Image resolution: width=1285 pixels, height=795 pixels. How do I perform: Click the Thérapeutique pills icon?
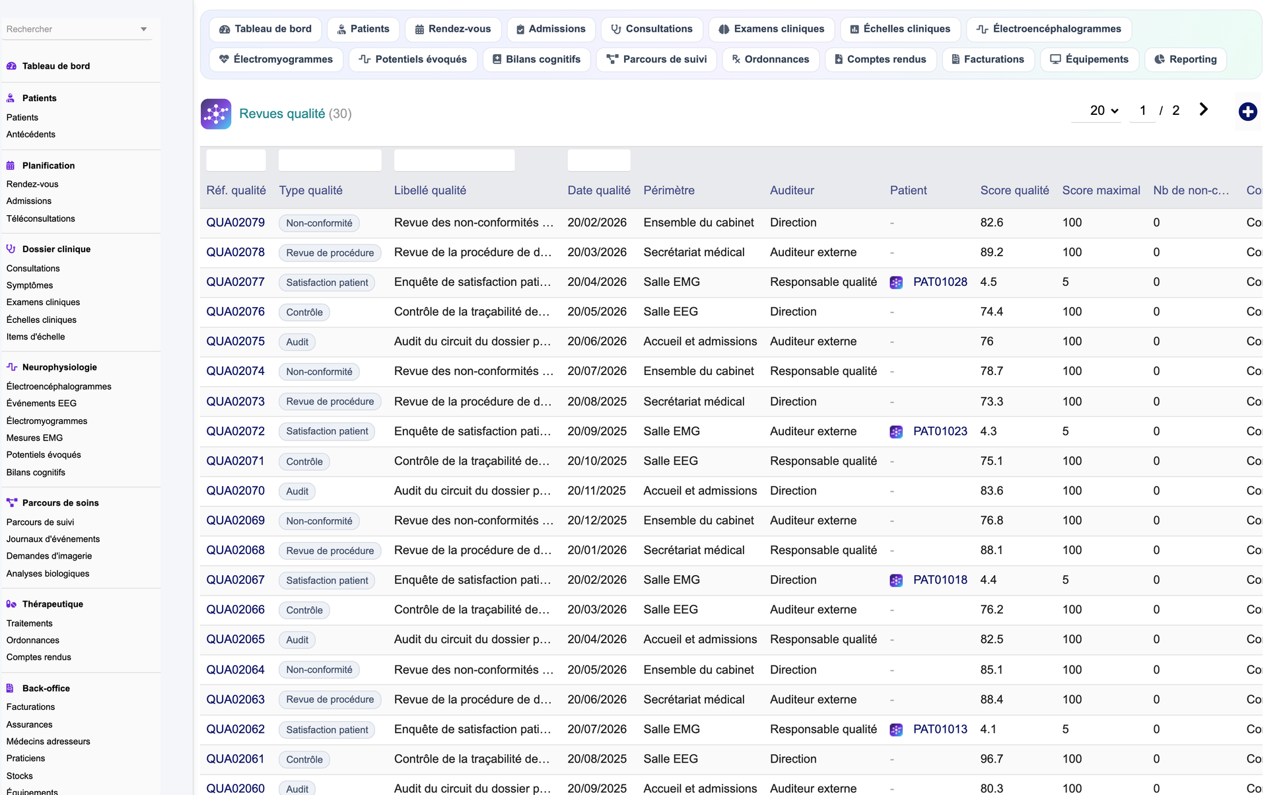coord(11,604)
